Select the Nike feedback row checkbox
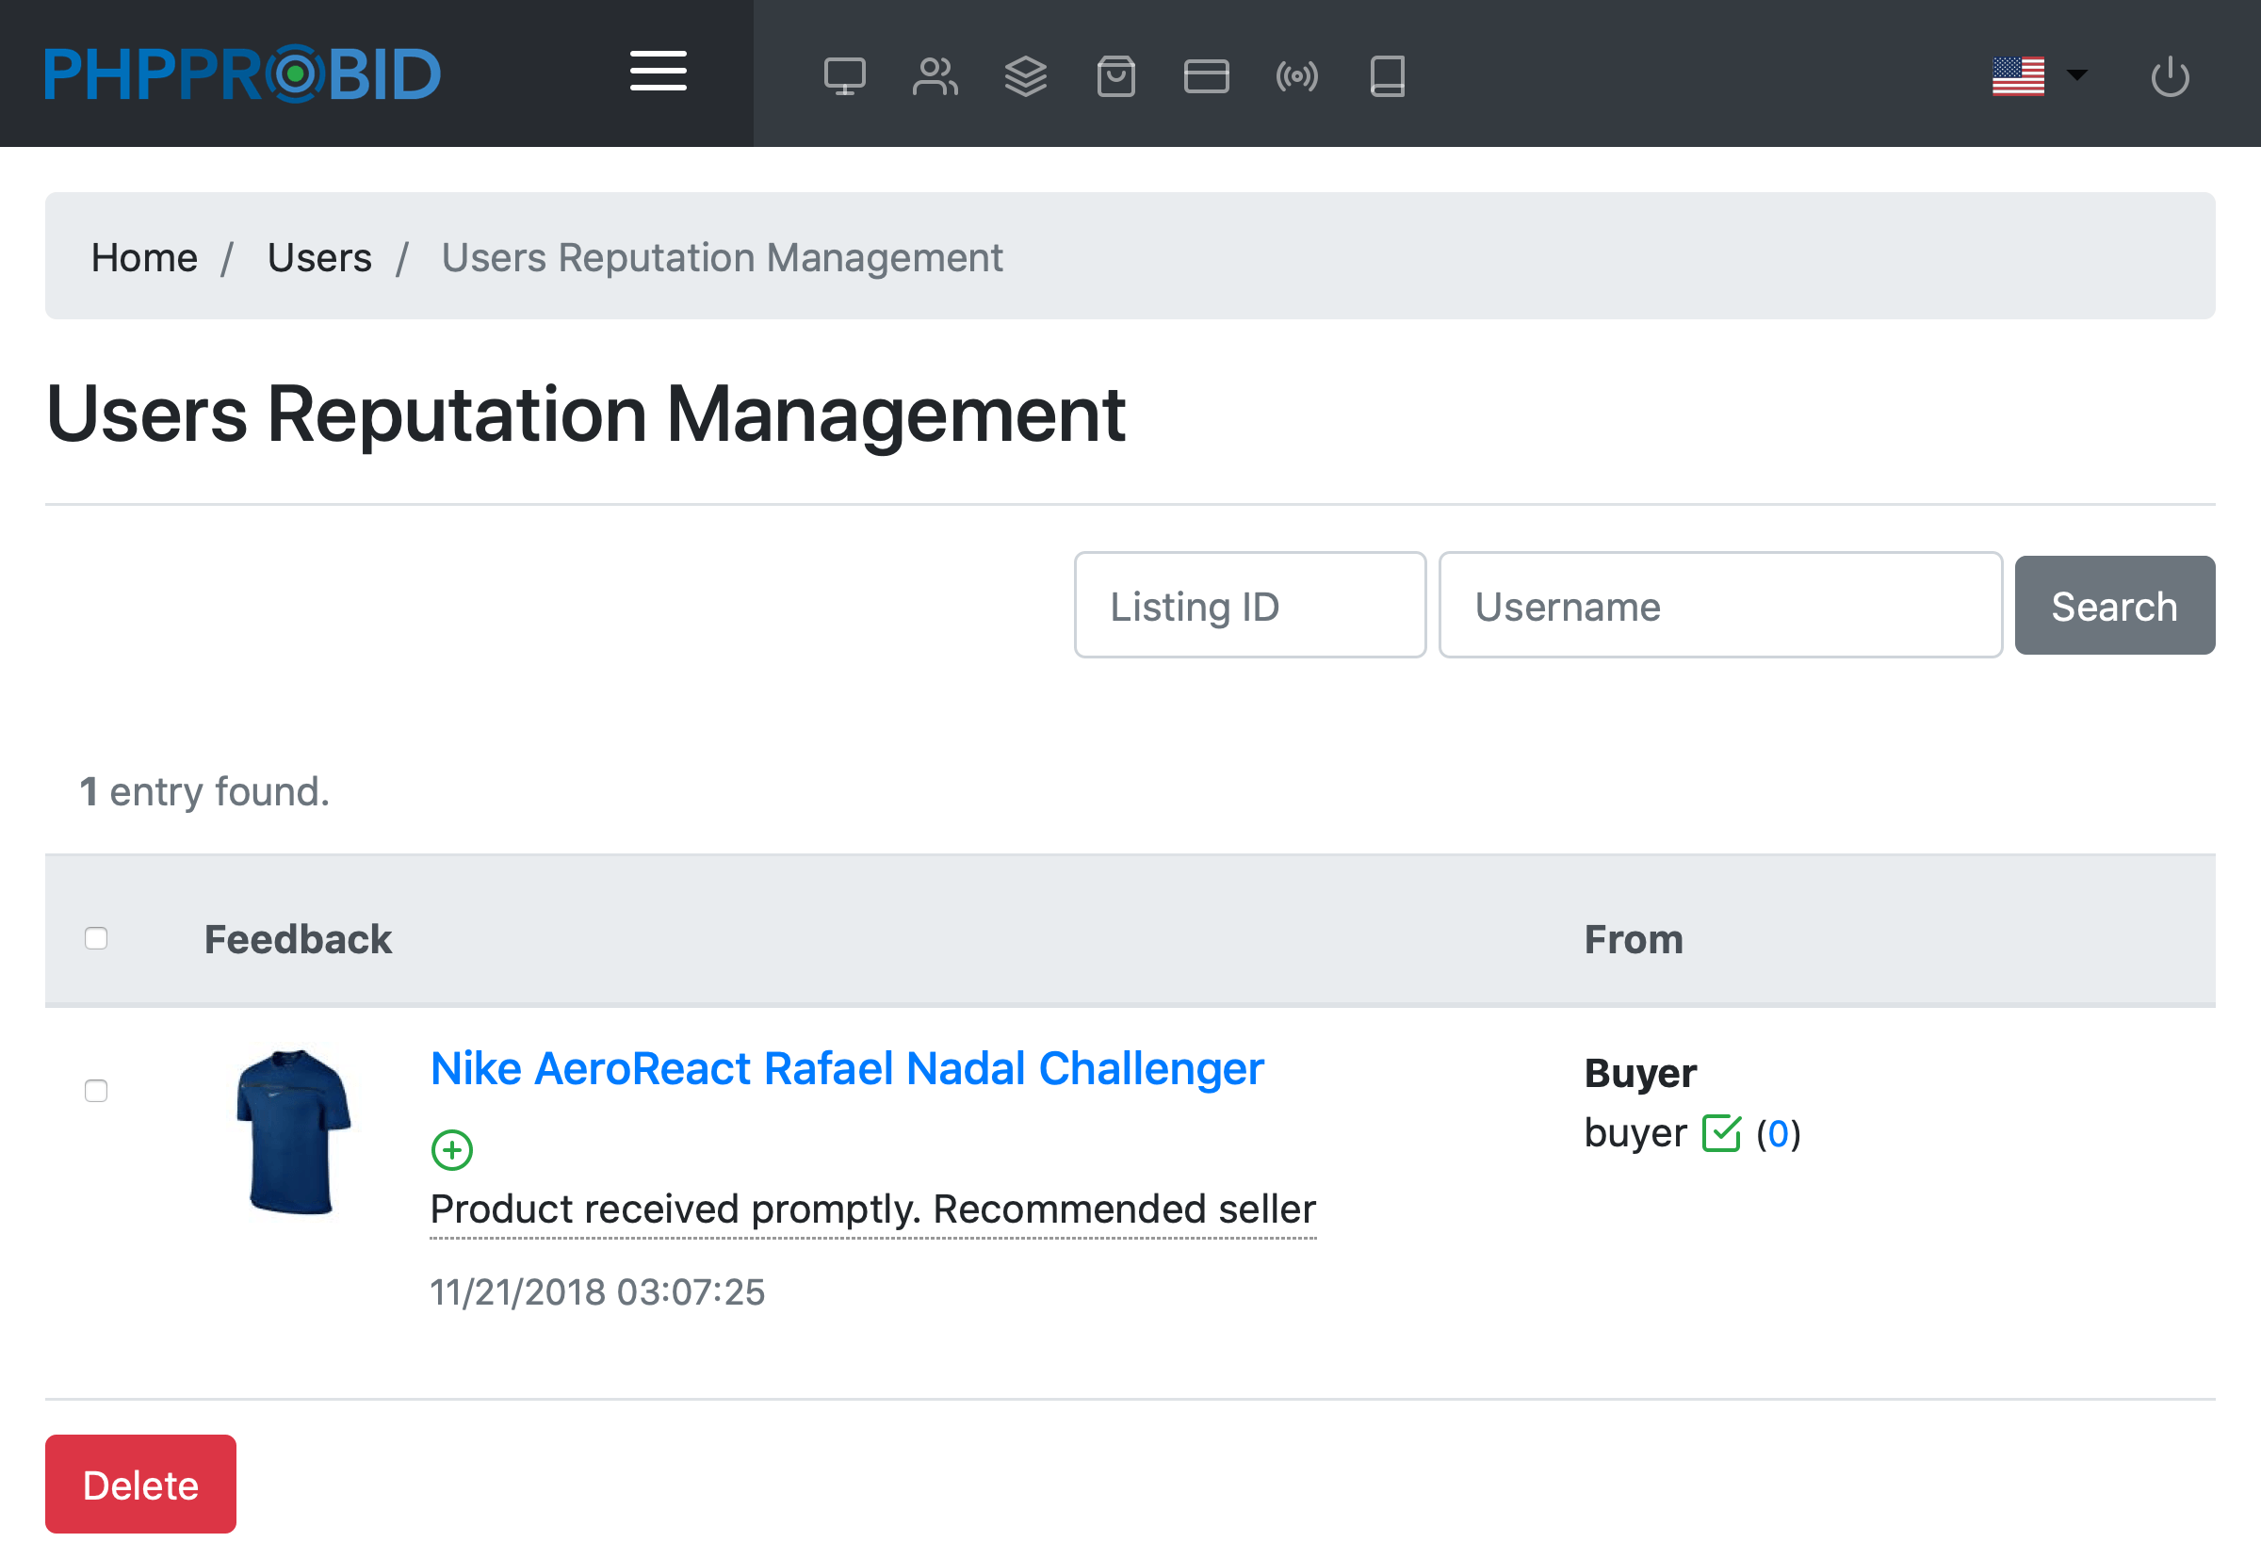Screen dimensions: 2261x1542 (x=95, y=1091)
